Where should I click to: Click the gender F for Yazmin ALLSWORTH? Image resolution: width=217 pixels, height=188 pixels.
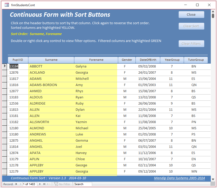(x=125, y=122)
